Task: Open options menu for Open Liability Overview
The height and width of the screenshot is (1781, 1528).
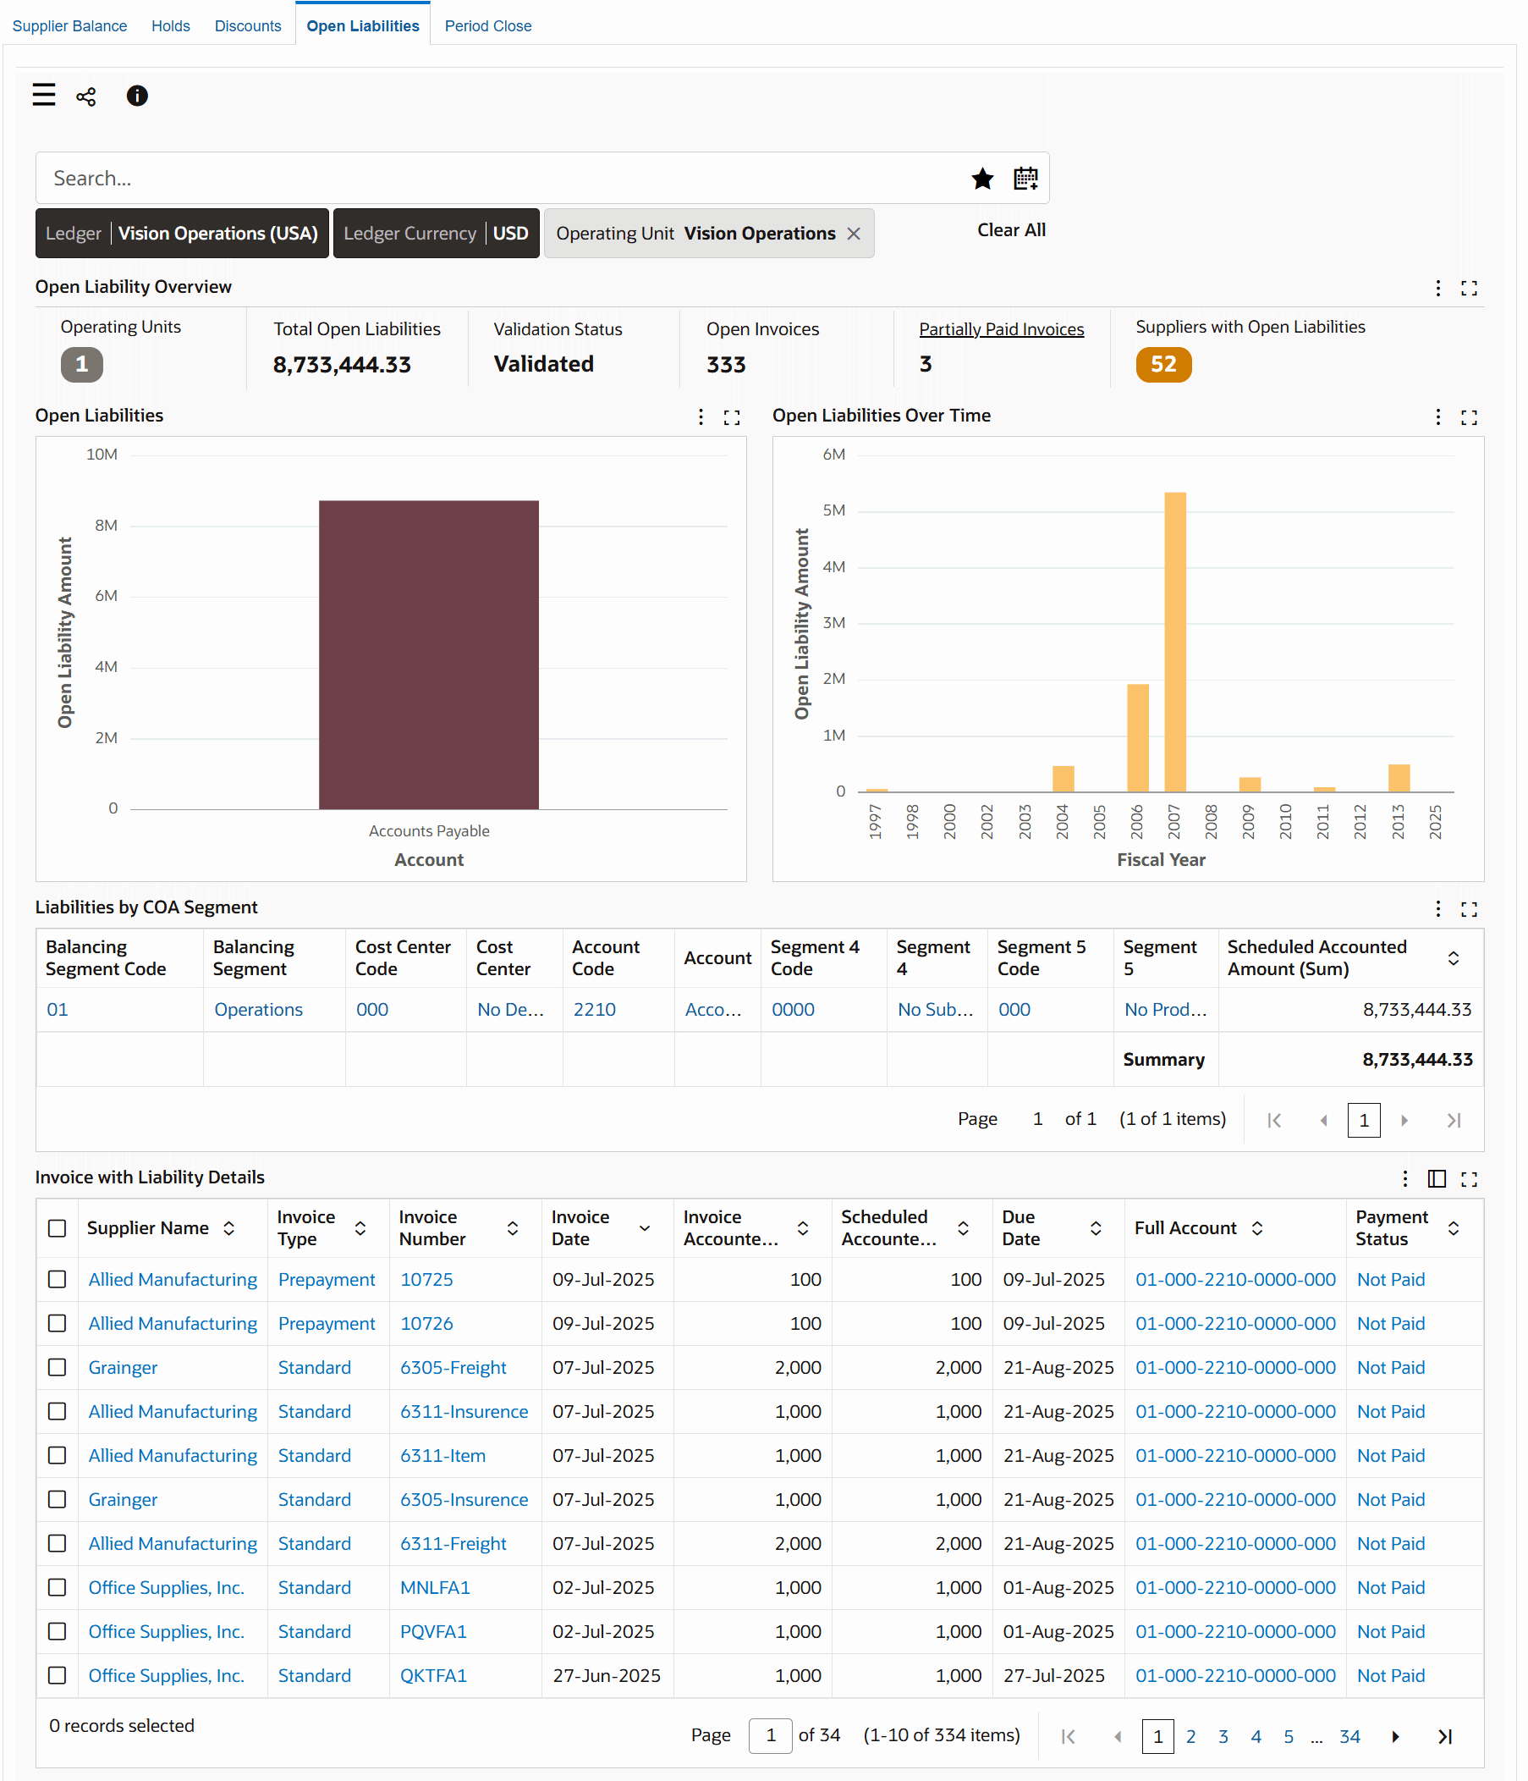Action: [x=1438, y=288]
